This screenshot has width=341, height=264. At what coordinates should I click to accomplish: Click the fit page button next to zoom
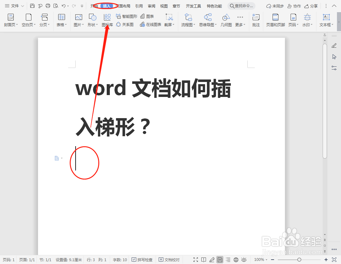click(334, 260)
